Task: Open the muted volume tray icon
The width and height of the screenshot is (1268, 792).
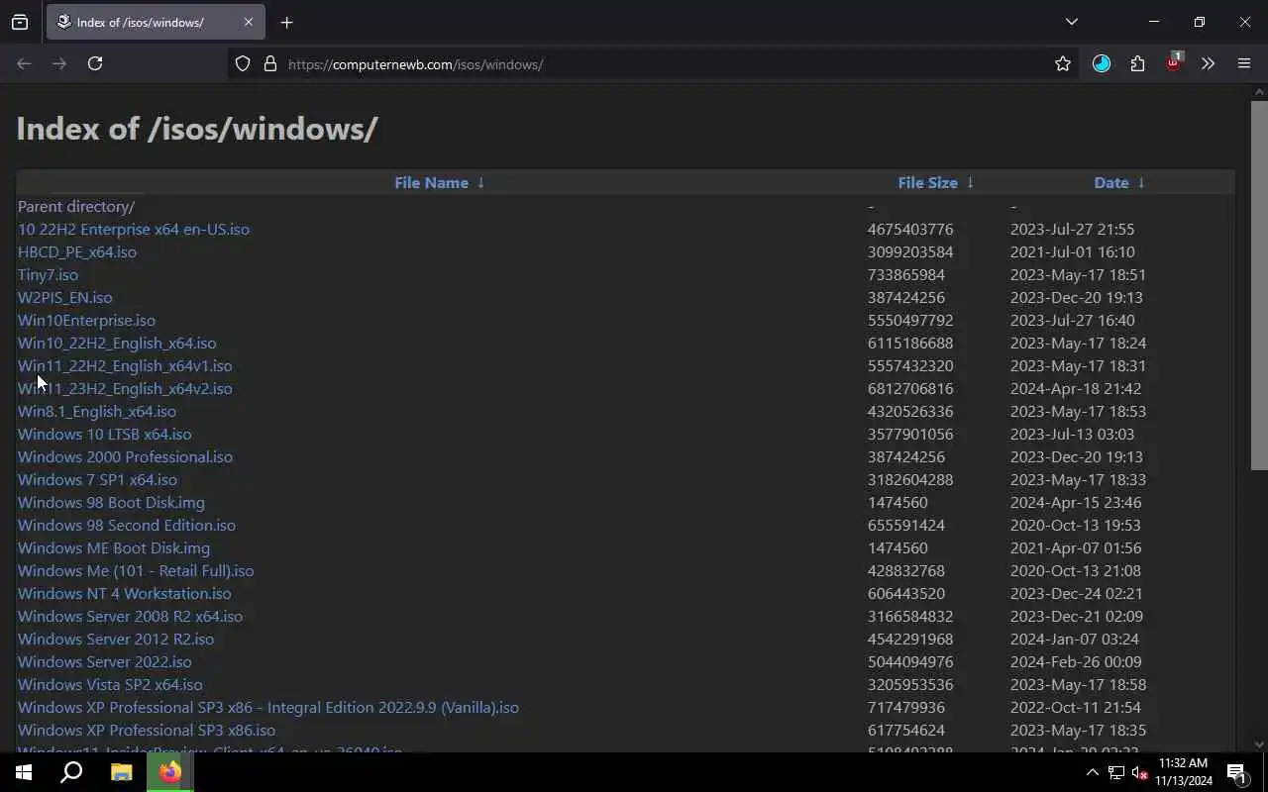Action: [1139, 772]
